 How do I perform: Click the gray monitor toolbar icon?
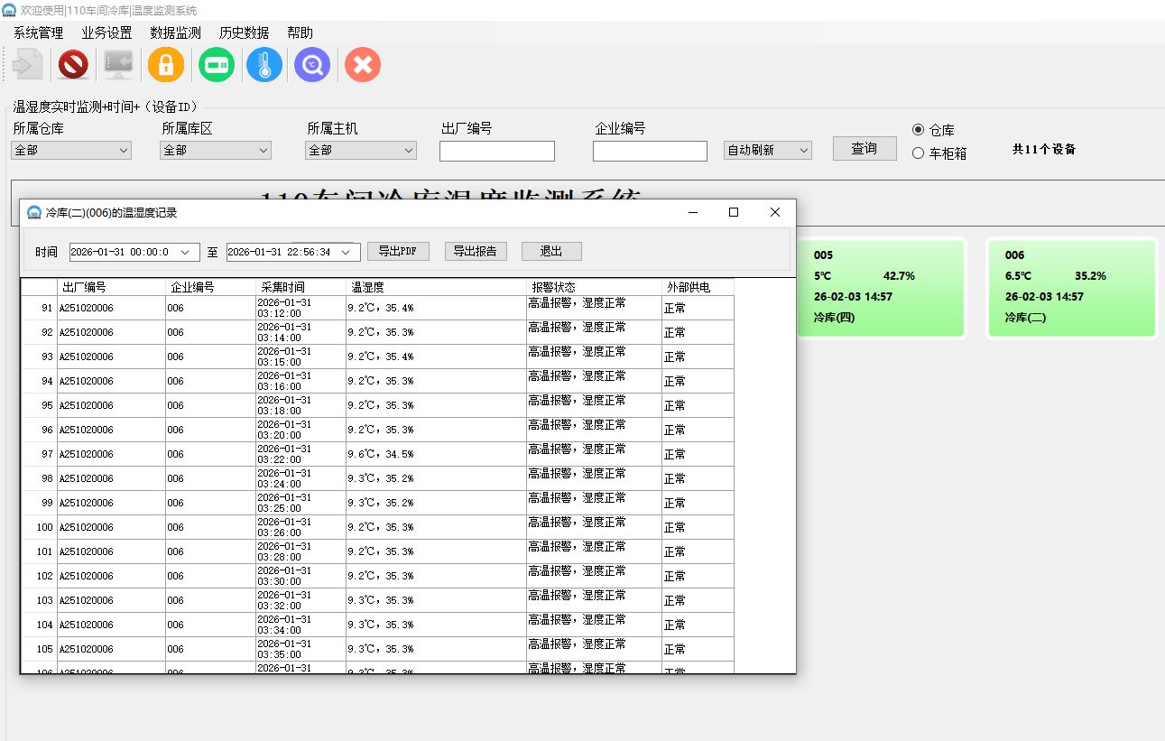click(x=118, y=65)
